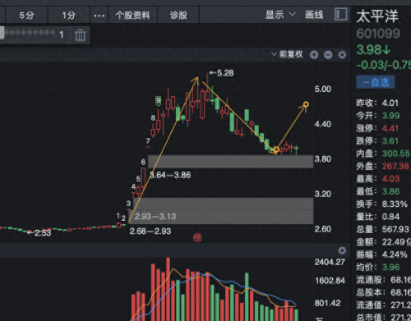Click the 最高 4.03 value
Screen dimensions: 411x321
391,179
